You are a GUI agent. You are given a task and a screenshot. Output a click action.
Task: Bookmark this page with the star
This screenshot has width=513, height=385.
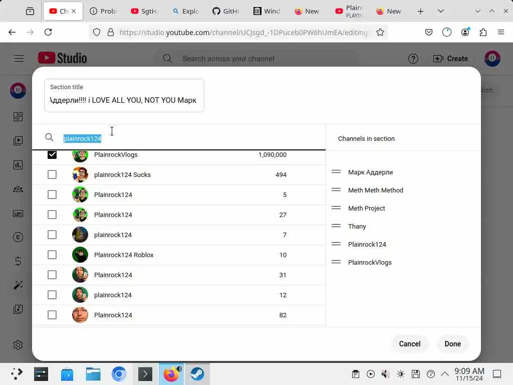point(380,32)
